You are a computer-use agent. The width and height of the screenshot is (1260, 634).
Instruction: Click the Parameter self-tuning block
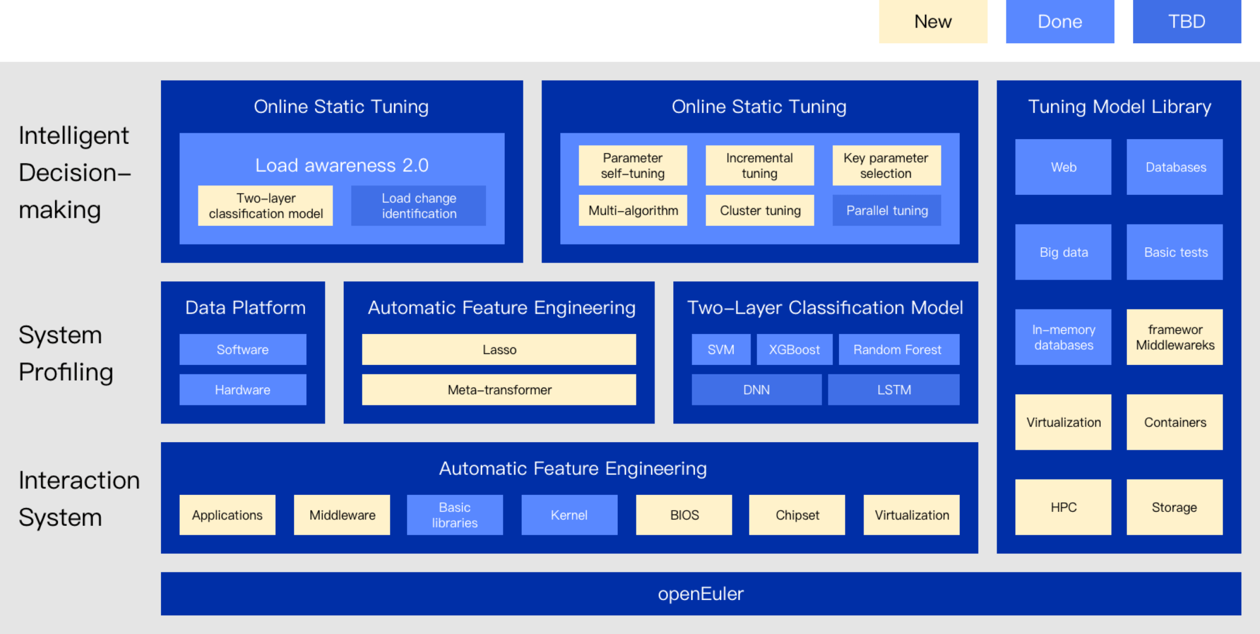[632, 166]
